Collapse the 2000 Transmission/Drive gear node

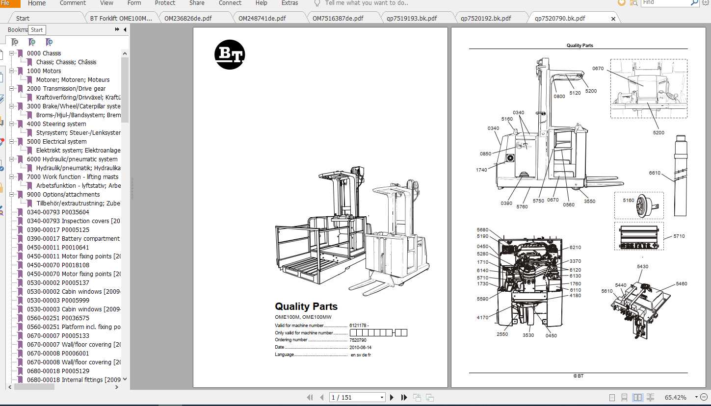[12, 88]
